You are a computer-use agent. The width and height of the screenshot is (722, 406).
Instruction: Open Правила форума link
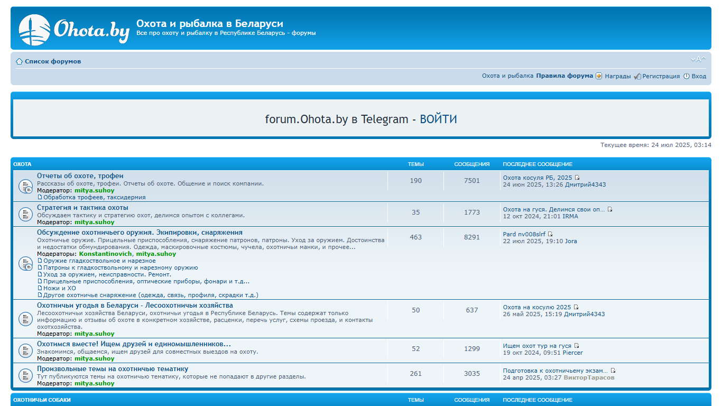click(564, 76)
